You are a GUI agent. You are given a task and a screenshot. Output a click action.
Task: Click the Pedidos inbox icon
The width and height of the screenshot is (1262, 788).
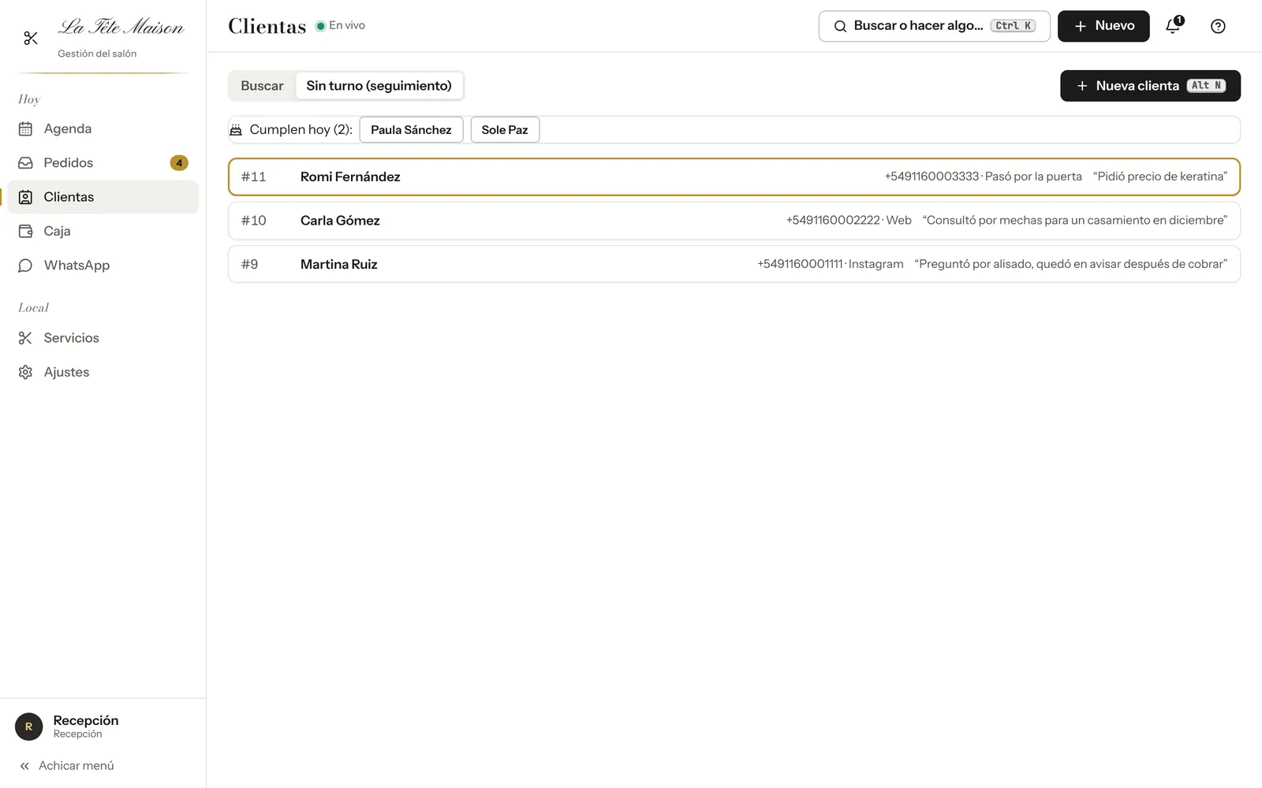(25, 163)
